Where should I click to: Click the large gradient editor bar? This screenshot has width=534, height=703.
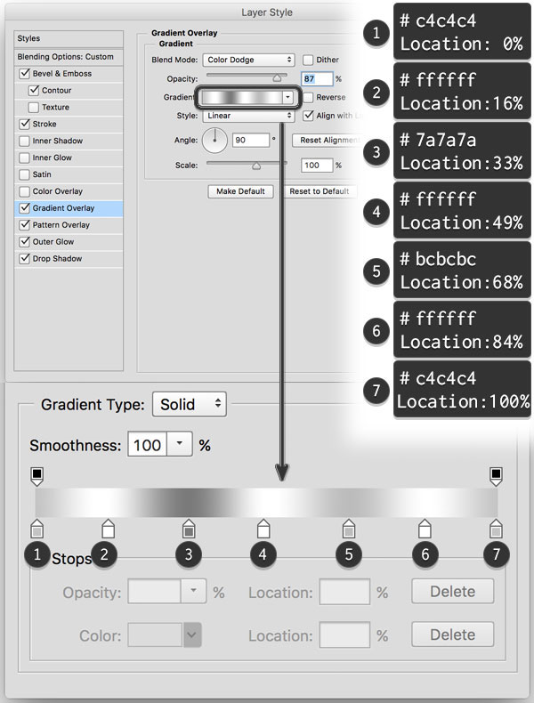point(266,502)
